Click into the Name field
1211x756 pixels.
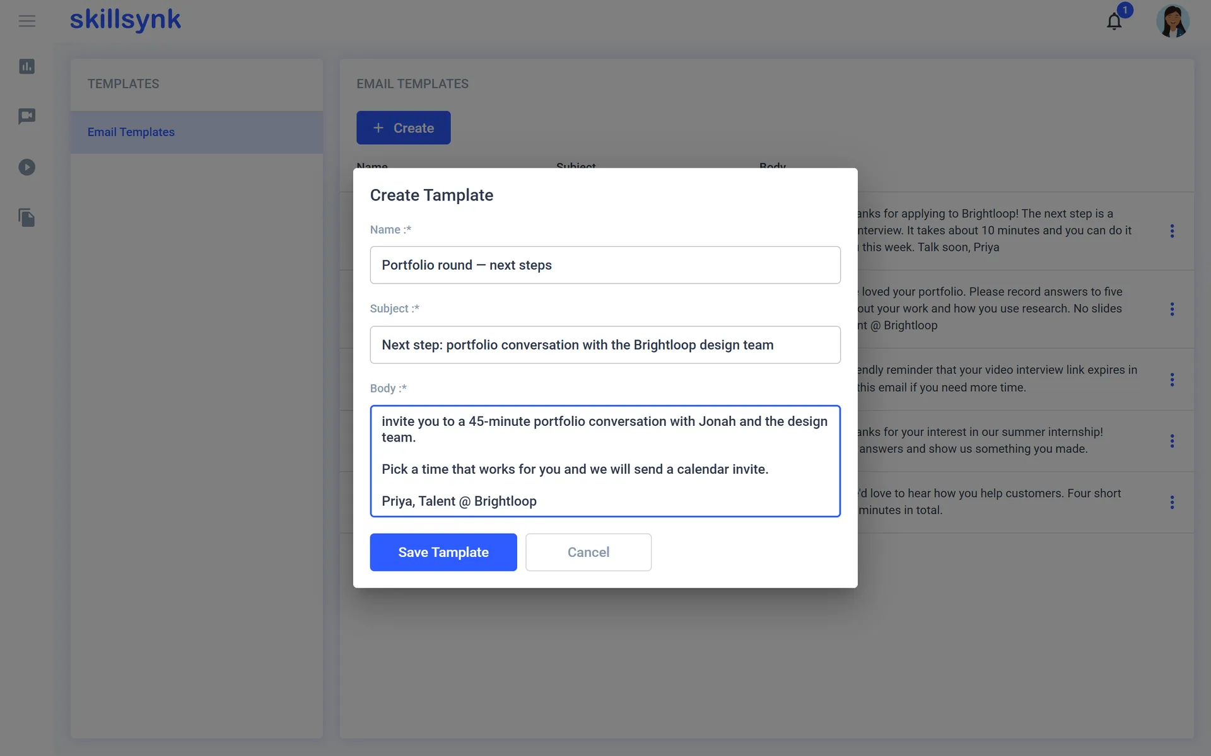point(605,265)
